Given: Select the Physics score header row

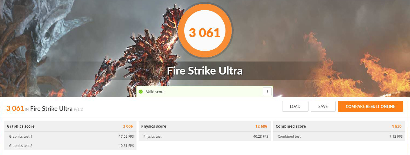Looking at the screenshot, I should 205,126.
